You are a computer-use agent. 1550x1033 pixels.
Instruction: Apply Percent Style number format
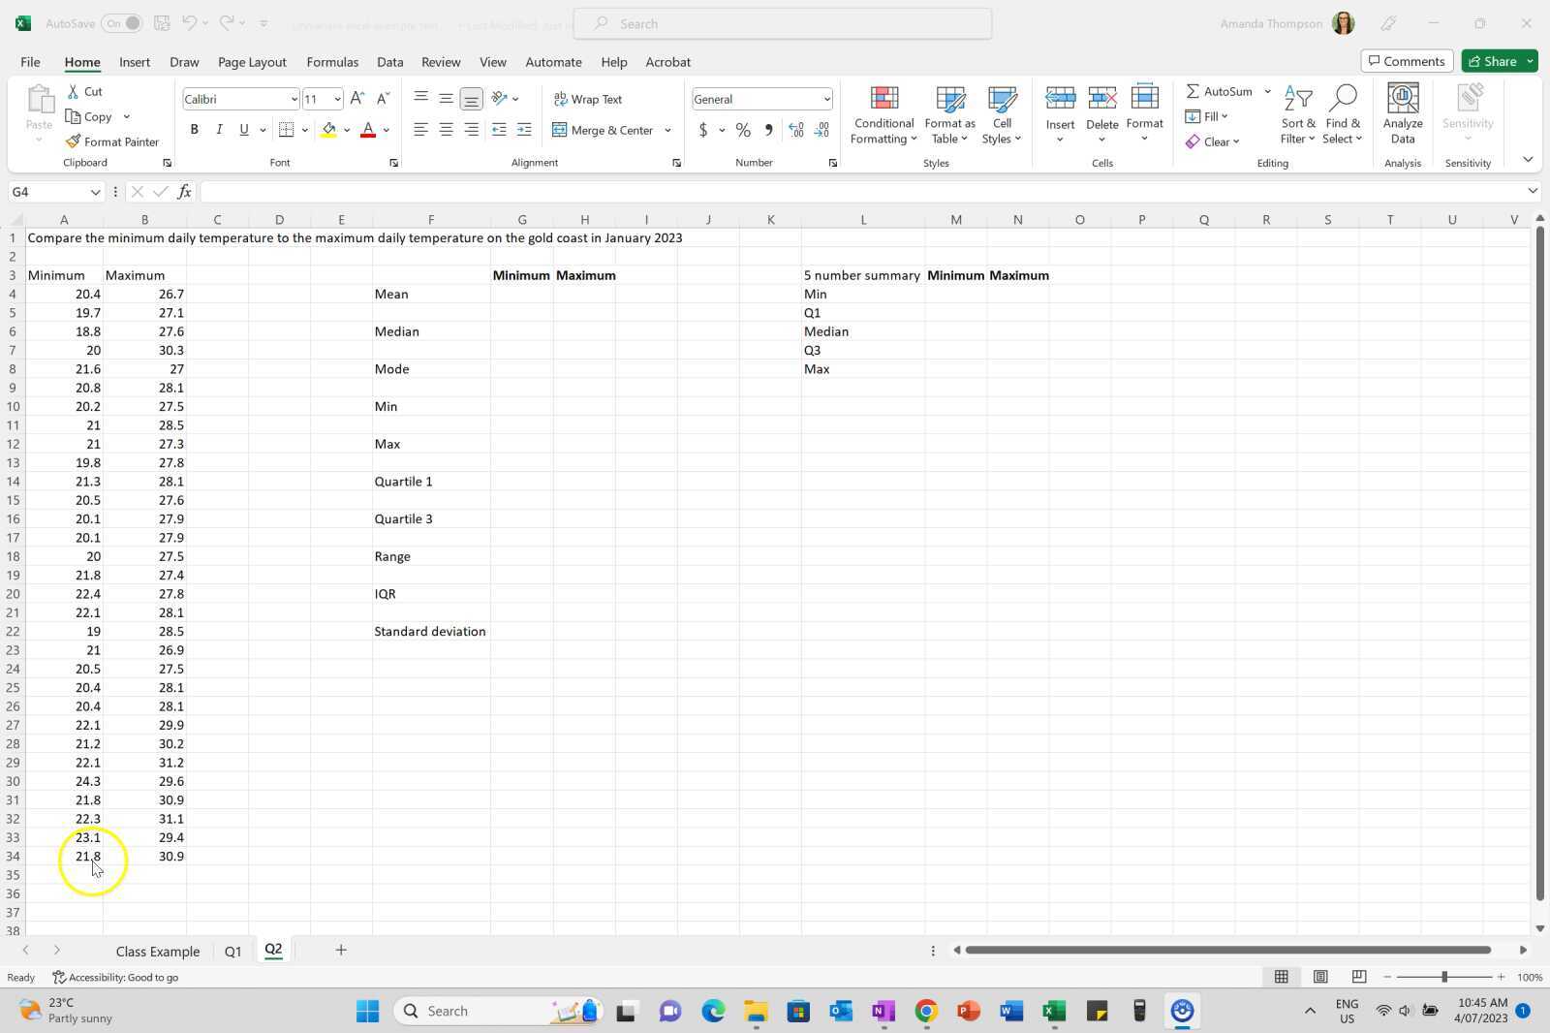click(x=743, y=130)
